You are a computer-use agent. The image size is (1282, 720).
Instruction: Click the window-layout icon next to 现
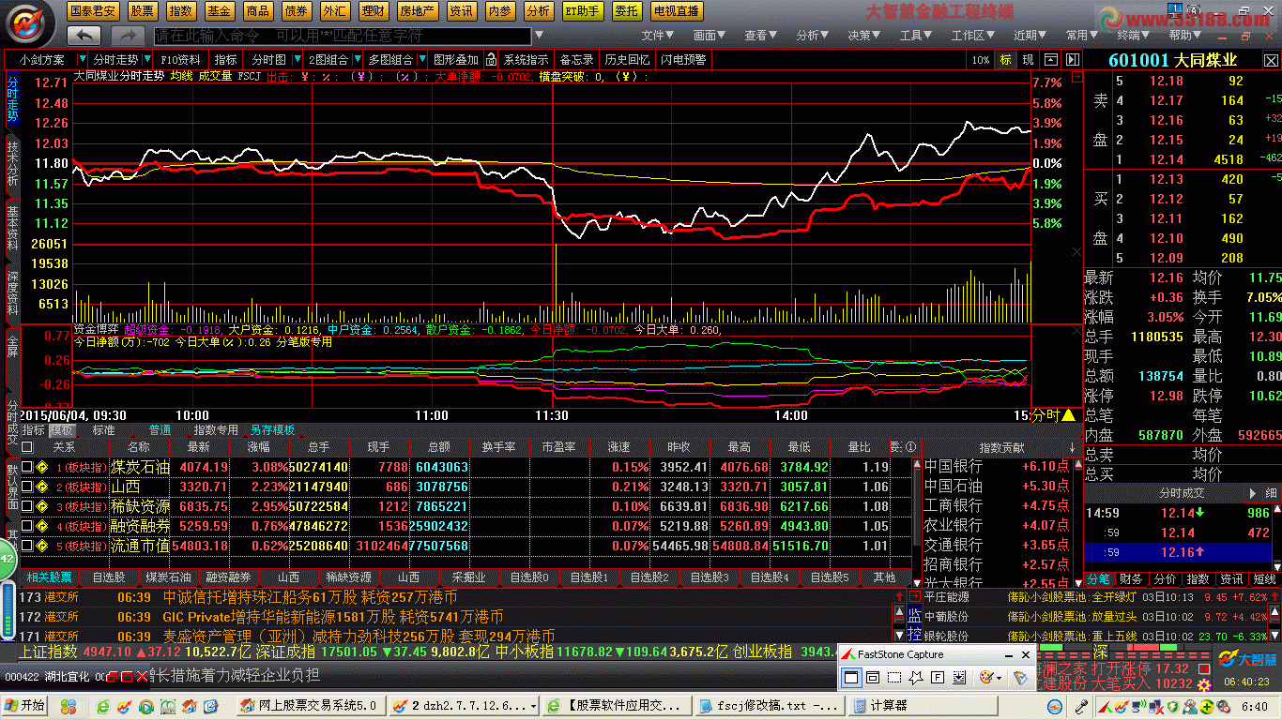pos(1050,59)
